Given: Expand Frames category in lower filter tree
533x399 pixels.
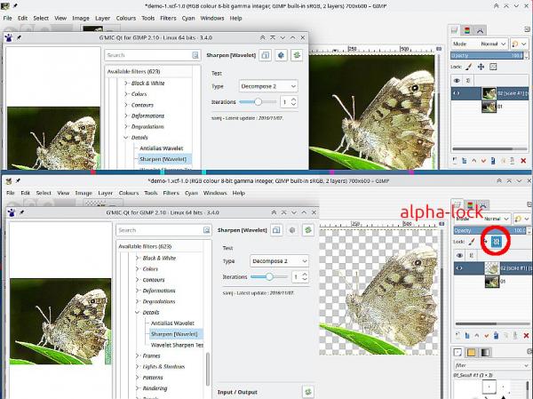Looking at the screenshot, I should click(x=137, y=355).
